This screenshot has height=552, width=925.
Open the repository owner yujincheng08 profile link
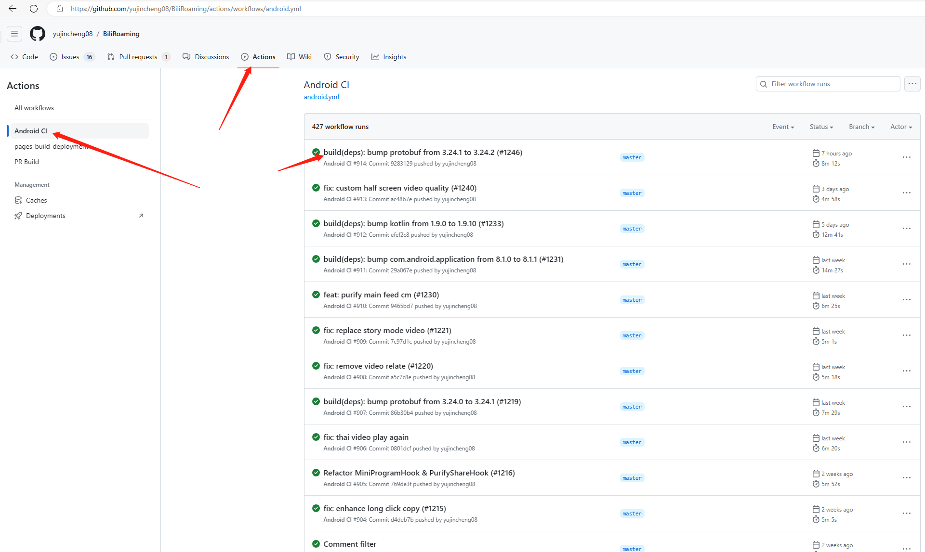click(x=73, y=34)
